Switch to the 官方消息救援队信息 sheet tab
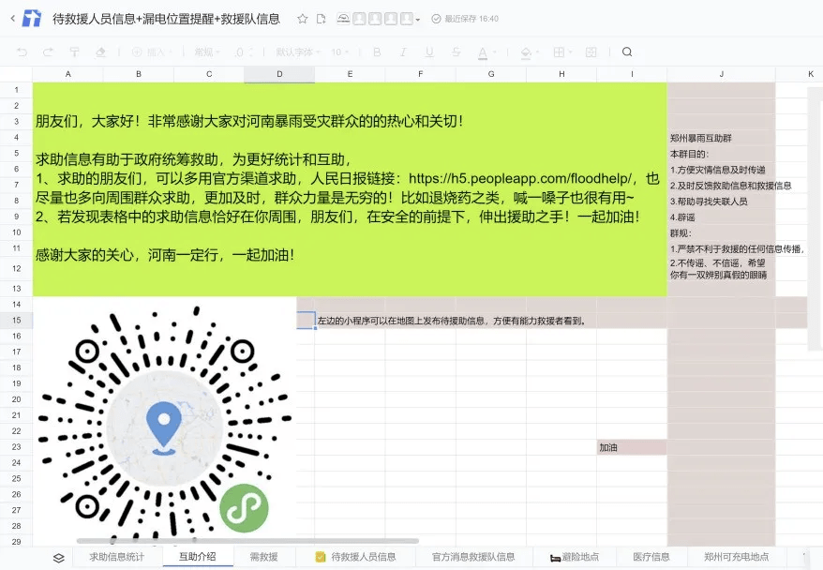 [473, 557]
